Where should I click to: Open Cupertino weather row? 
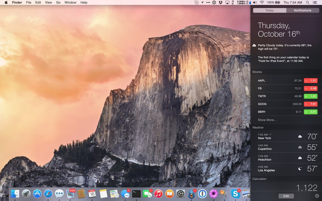tap(286, 147)
